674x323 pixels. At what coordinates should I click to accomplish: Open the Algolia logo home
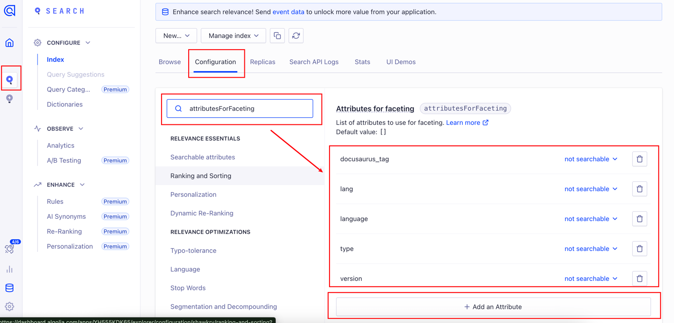(x=9, y=10)
